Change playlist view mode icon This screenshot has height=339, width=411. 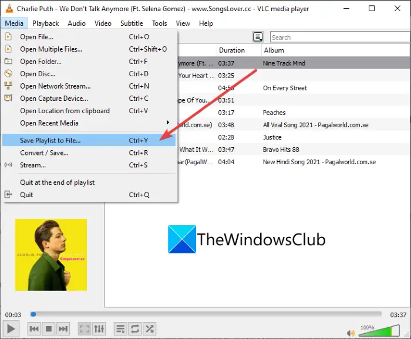coord(258,37)
